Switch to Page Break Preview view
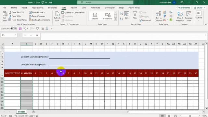The width and height of the screenshot is (208, 117). [x=175, y=116]
